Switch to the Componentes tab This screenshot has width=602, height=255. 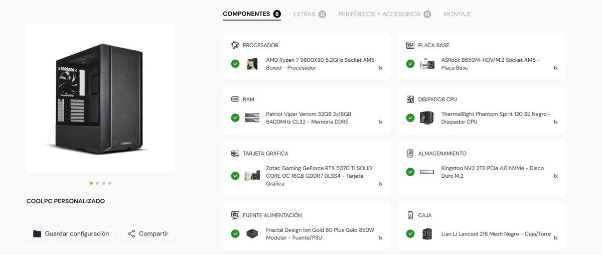point(252,14)
